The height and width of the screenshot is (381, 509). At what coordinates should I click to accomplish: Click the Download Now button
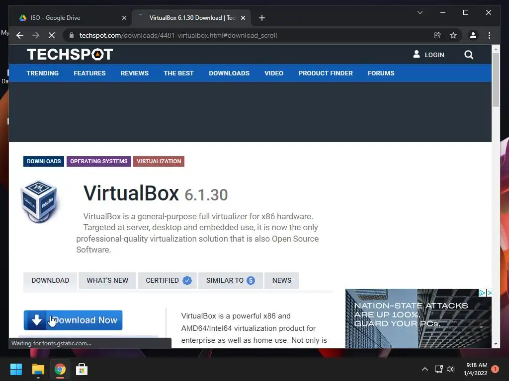73,320
